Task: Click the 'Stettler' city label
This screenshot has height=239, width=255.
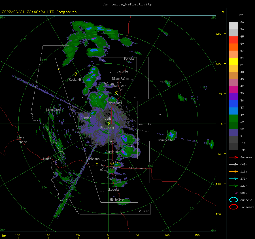Action: [165, 82]
